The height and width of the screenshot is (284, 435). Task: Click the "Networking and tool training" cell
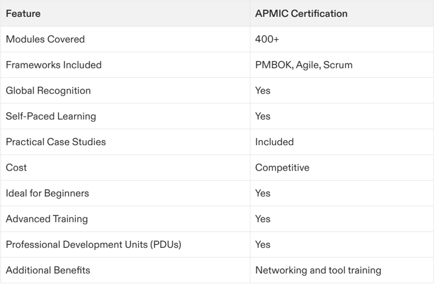318,270
